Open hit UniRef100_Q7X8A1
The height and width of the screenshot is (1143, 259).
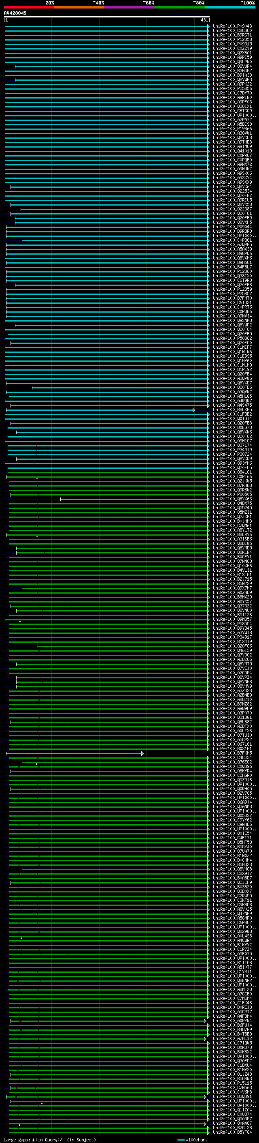tap(232, 53)
